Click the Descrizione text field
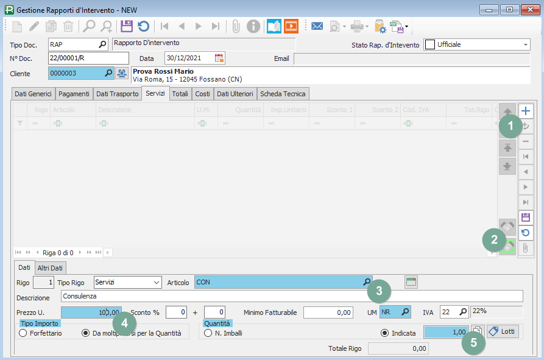 click(x=292, y=296)
